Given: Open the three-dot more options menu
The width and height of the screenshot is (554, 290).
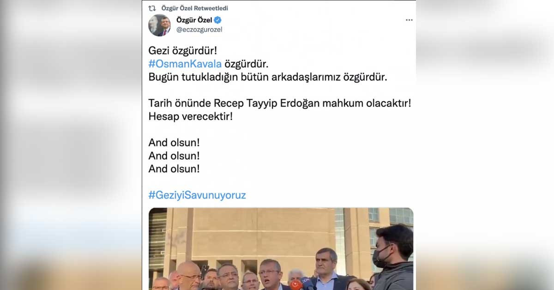Looking at the screenshot, I should (x=409, y=20).
